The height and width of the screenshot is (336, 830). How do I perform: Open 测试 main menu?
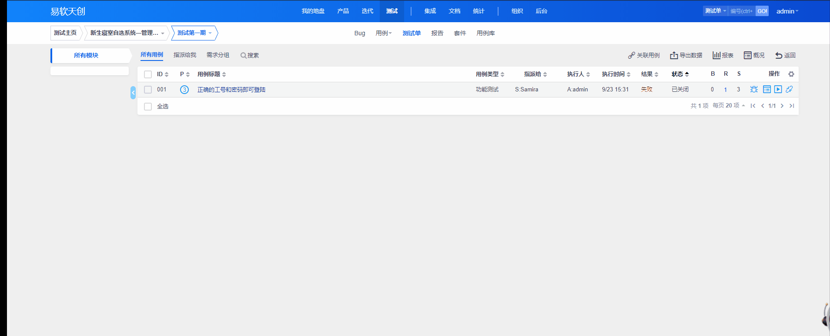coord(392,11)
